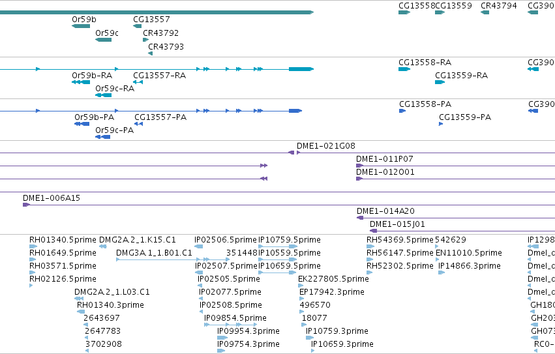Viewport: 555px width, 354px height.
Task: Select the 3702908 feature
Action: 87,351
